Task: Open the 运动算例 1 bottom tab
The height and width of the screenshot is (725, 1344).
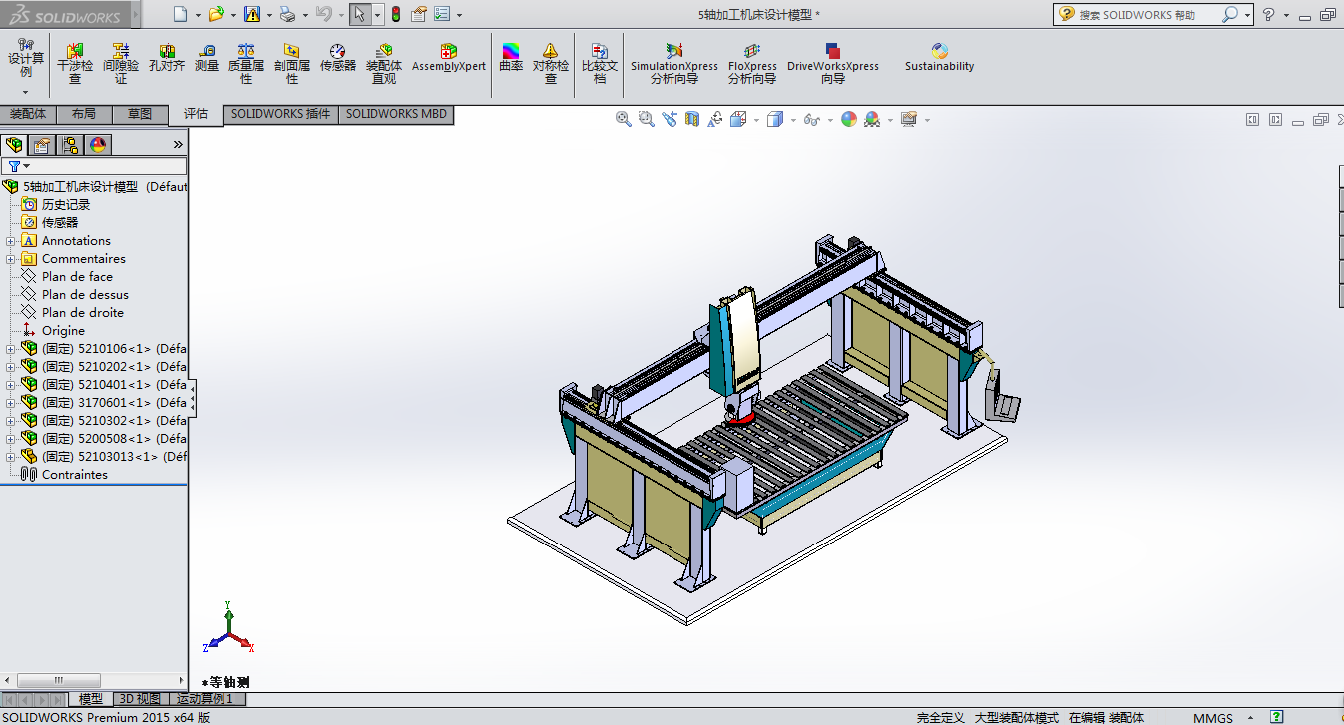Action: point(205,699)
